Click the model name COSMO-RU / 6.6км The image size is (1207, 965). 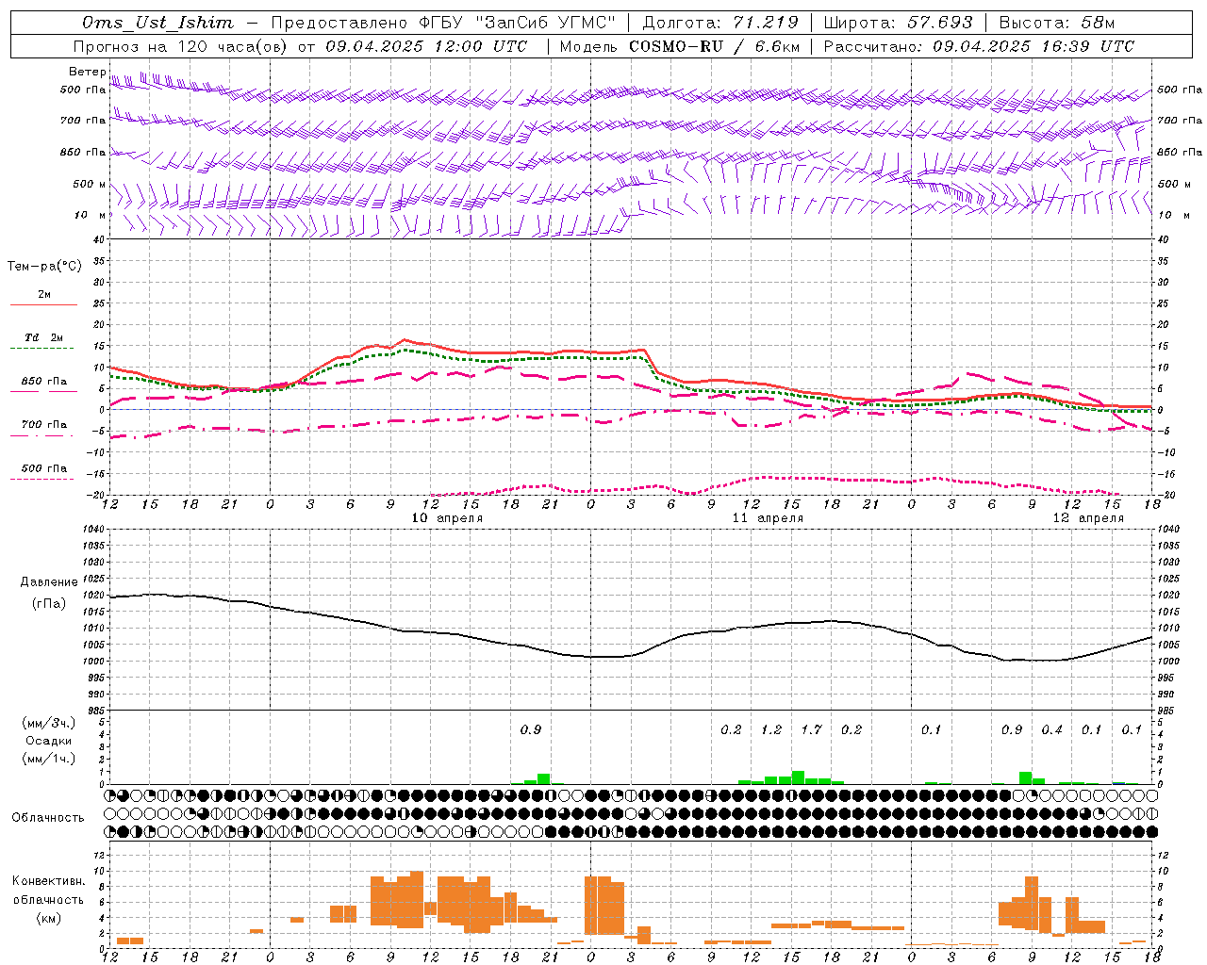click(x=715, y=46)
